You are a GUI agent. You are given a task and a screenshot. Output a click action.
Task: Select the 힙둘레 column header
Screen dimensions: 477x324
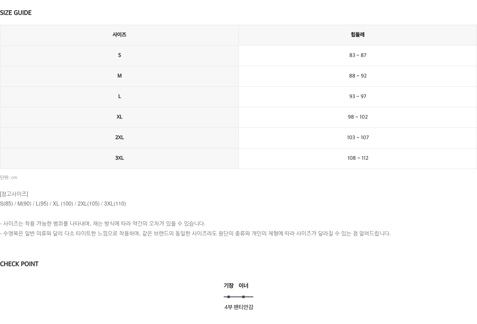[358, 35]
